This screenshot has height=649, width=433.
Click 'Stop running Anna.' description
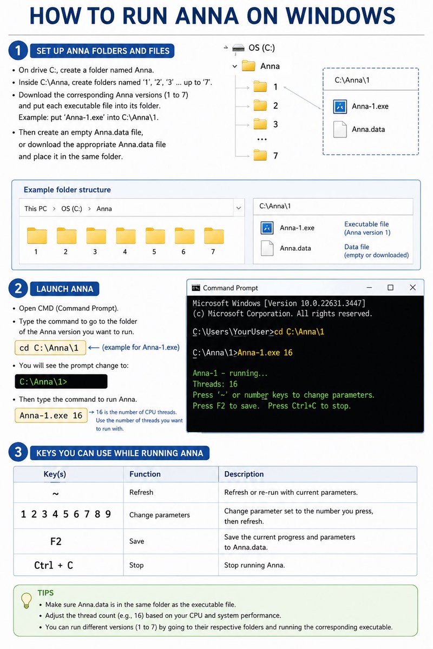point(254,565)
